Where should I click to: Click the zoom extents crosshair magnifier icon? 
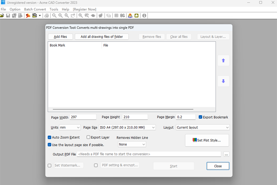[x=80, y=16]
